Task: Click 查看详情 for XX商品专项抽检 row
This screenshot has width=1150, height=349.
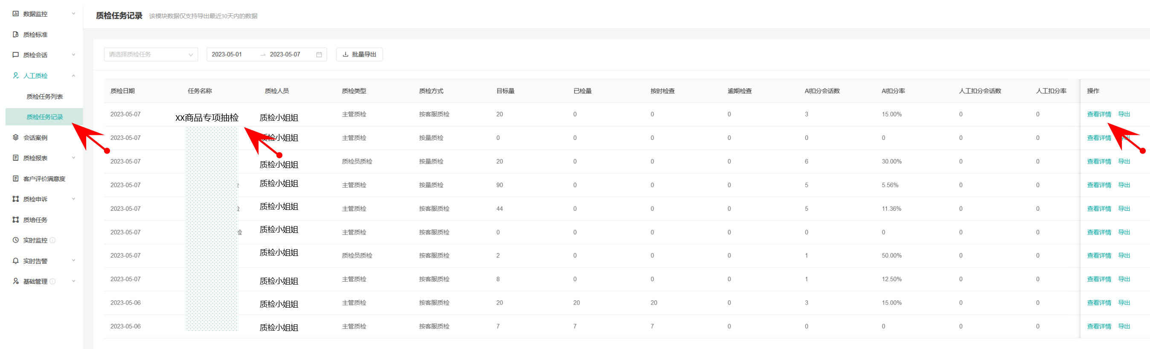Action: 1099,114
